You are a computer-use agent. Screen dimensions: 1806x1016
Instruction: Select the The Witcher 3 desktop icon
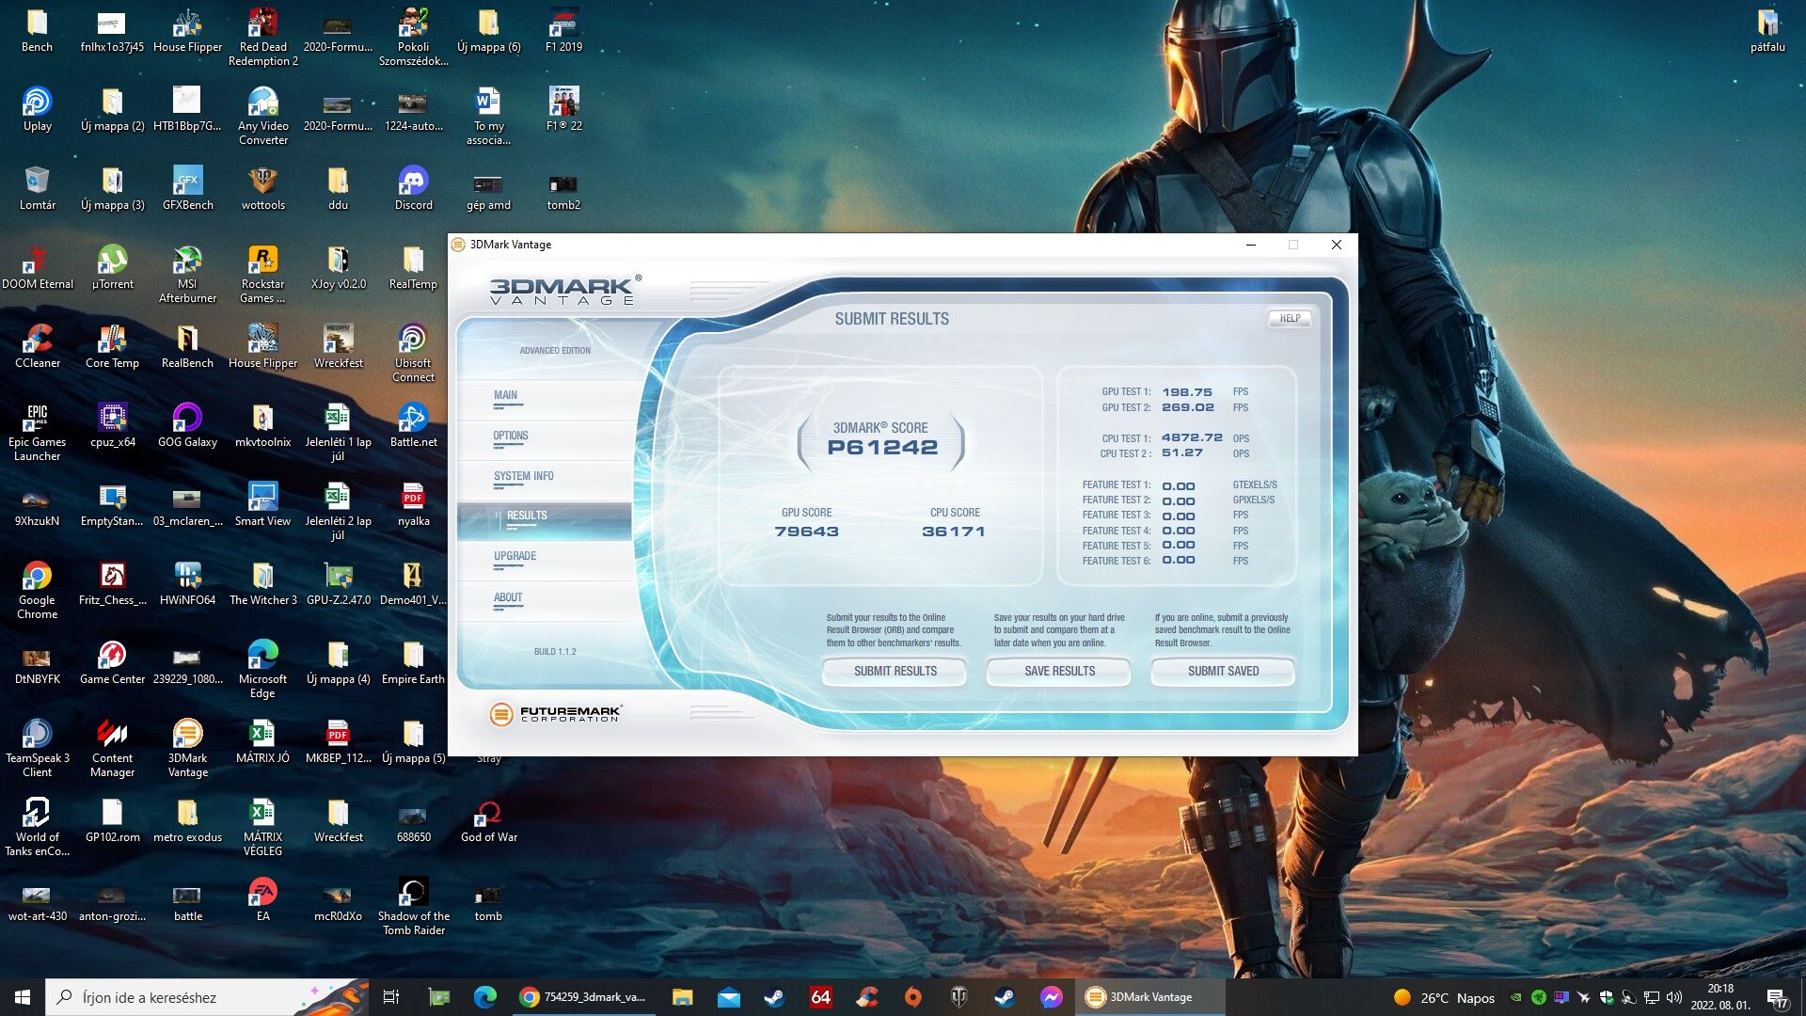pos(262,584)
